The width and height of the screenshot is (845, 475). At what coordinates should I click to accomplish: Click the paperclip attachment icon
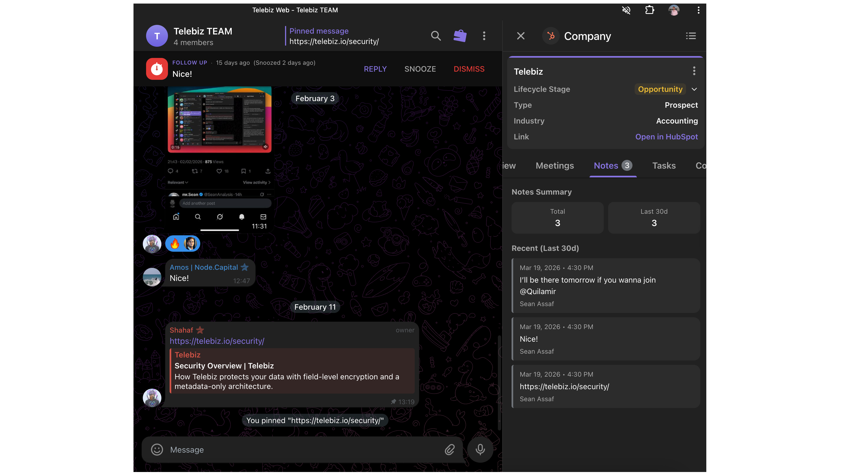pos(450,449)
